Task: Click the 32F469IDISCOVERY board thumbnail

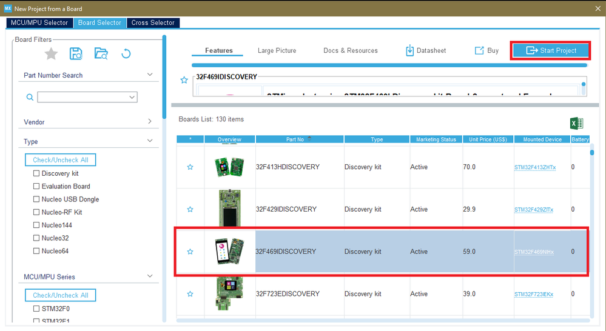Action: [x=229, y=251]
